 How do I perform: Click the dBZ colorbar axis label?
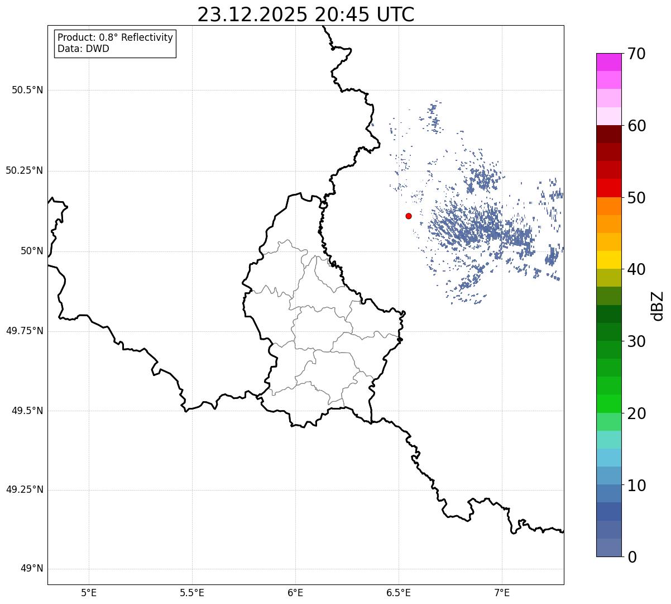click(658, 306)
